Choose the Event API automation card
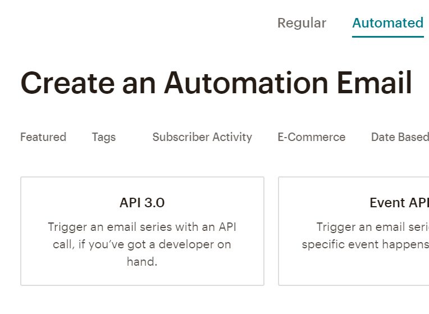Viewport: 429px width, 314px height. pos(354,231)
